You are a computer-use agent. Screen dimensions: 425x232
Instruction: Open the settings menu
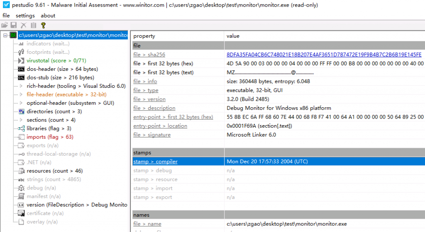point(25,16)
